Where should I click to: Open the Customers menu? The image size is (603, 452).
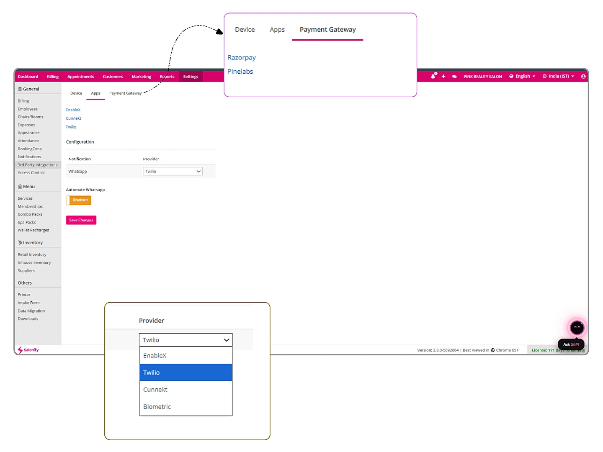113,77
